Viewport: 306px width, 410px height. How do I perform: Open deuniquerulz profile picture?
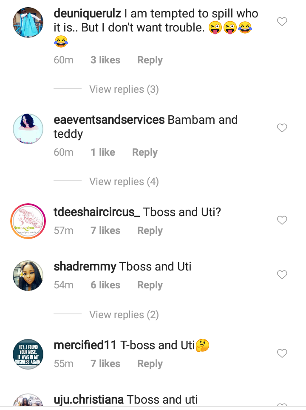28,25
